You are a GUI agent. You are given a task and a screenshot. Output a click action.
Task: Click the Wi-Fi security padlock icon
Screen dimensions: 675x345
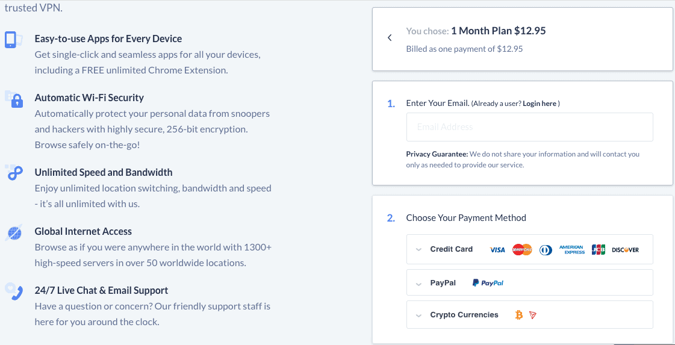[x=14, y=99]
